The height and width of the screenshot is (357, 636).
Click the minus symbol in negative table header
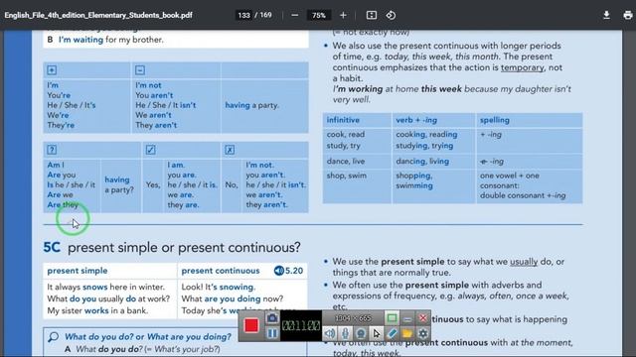pyautogui.click(x=140, y=70)
